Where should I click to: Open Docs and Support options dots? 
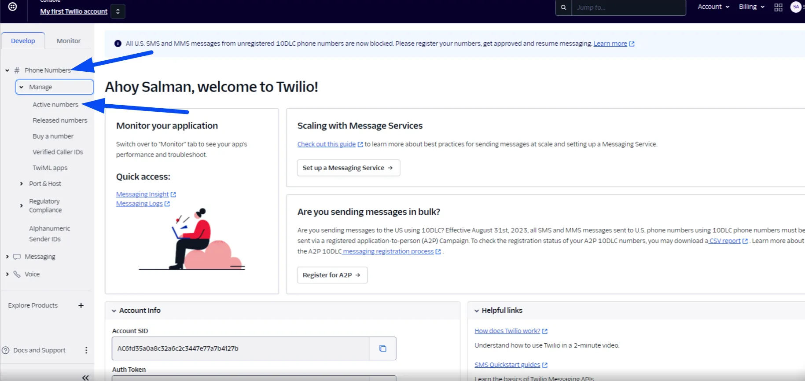point(86,350)
